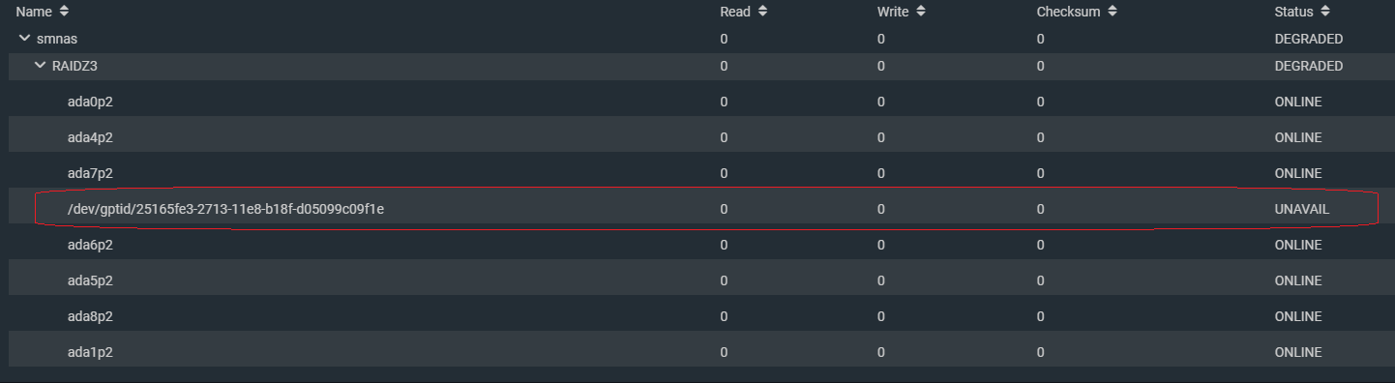Click the Write column sort arrows
Screen dimensions: 1395x383
click(920, 12)
